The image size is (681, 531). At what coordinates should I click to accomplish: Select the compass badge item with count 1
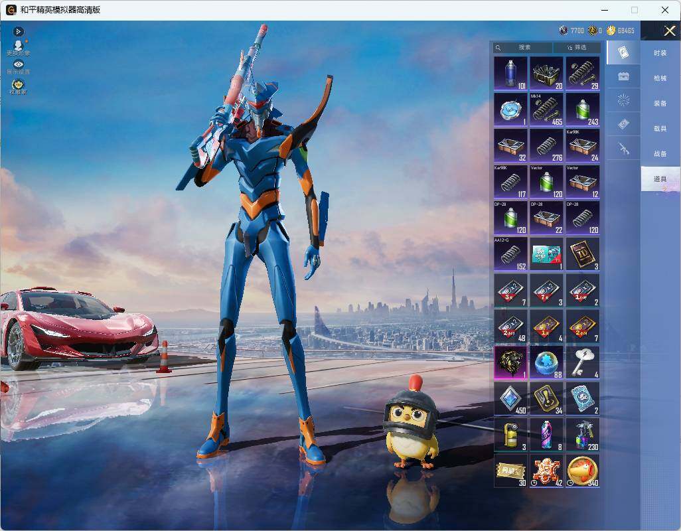(x=510, y=110)
